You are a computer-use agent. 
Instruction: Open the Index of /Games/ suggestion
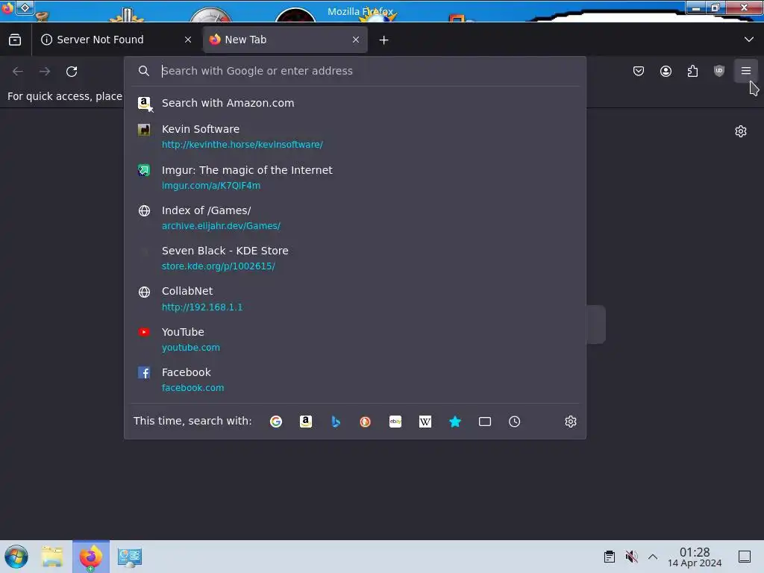[354, 218]
